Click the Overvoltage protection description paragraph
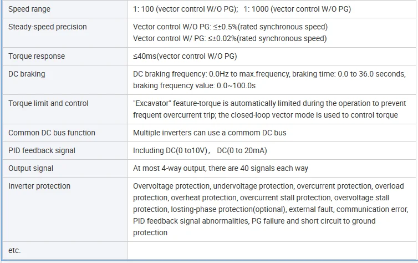Viewport: 418px width, 263px height. (271, 209)
